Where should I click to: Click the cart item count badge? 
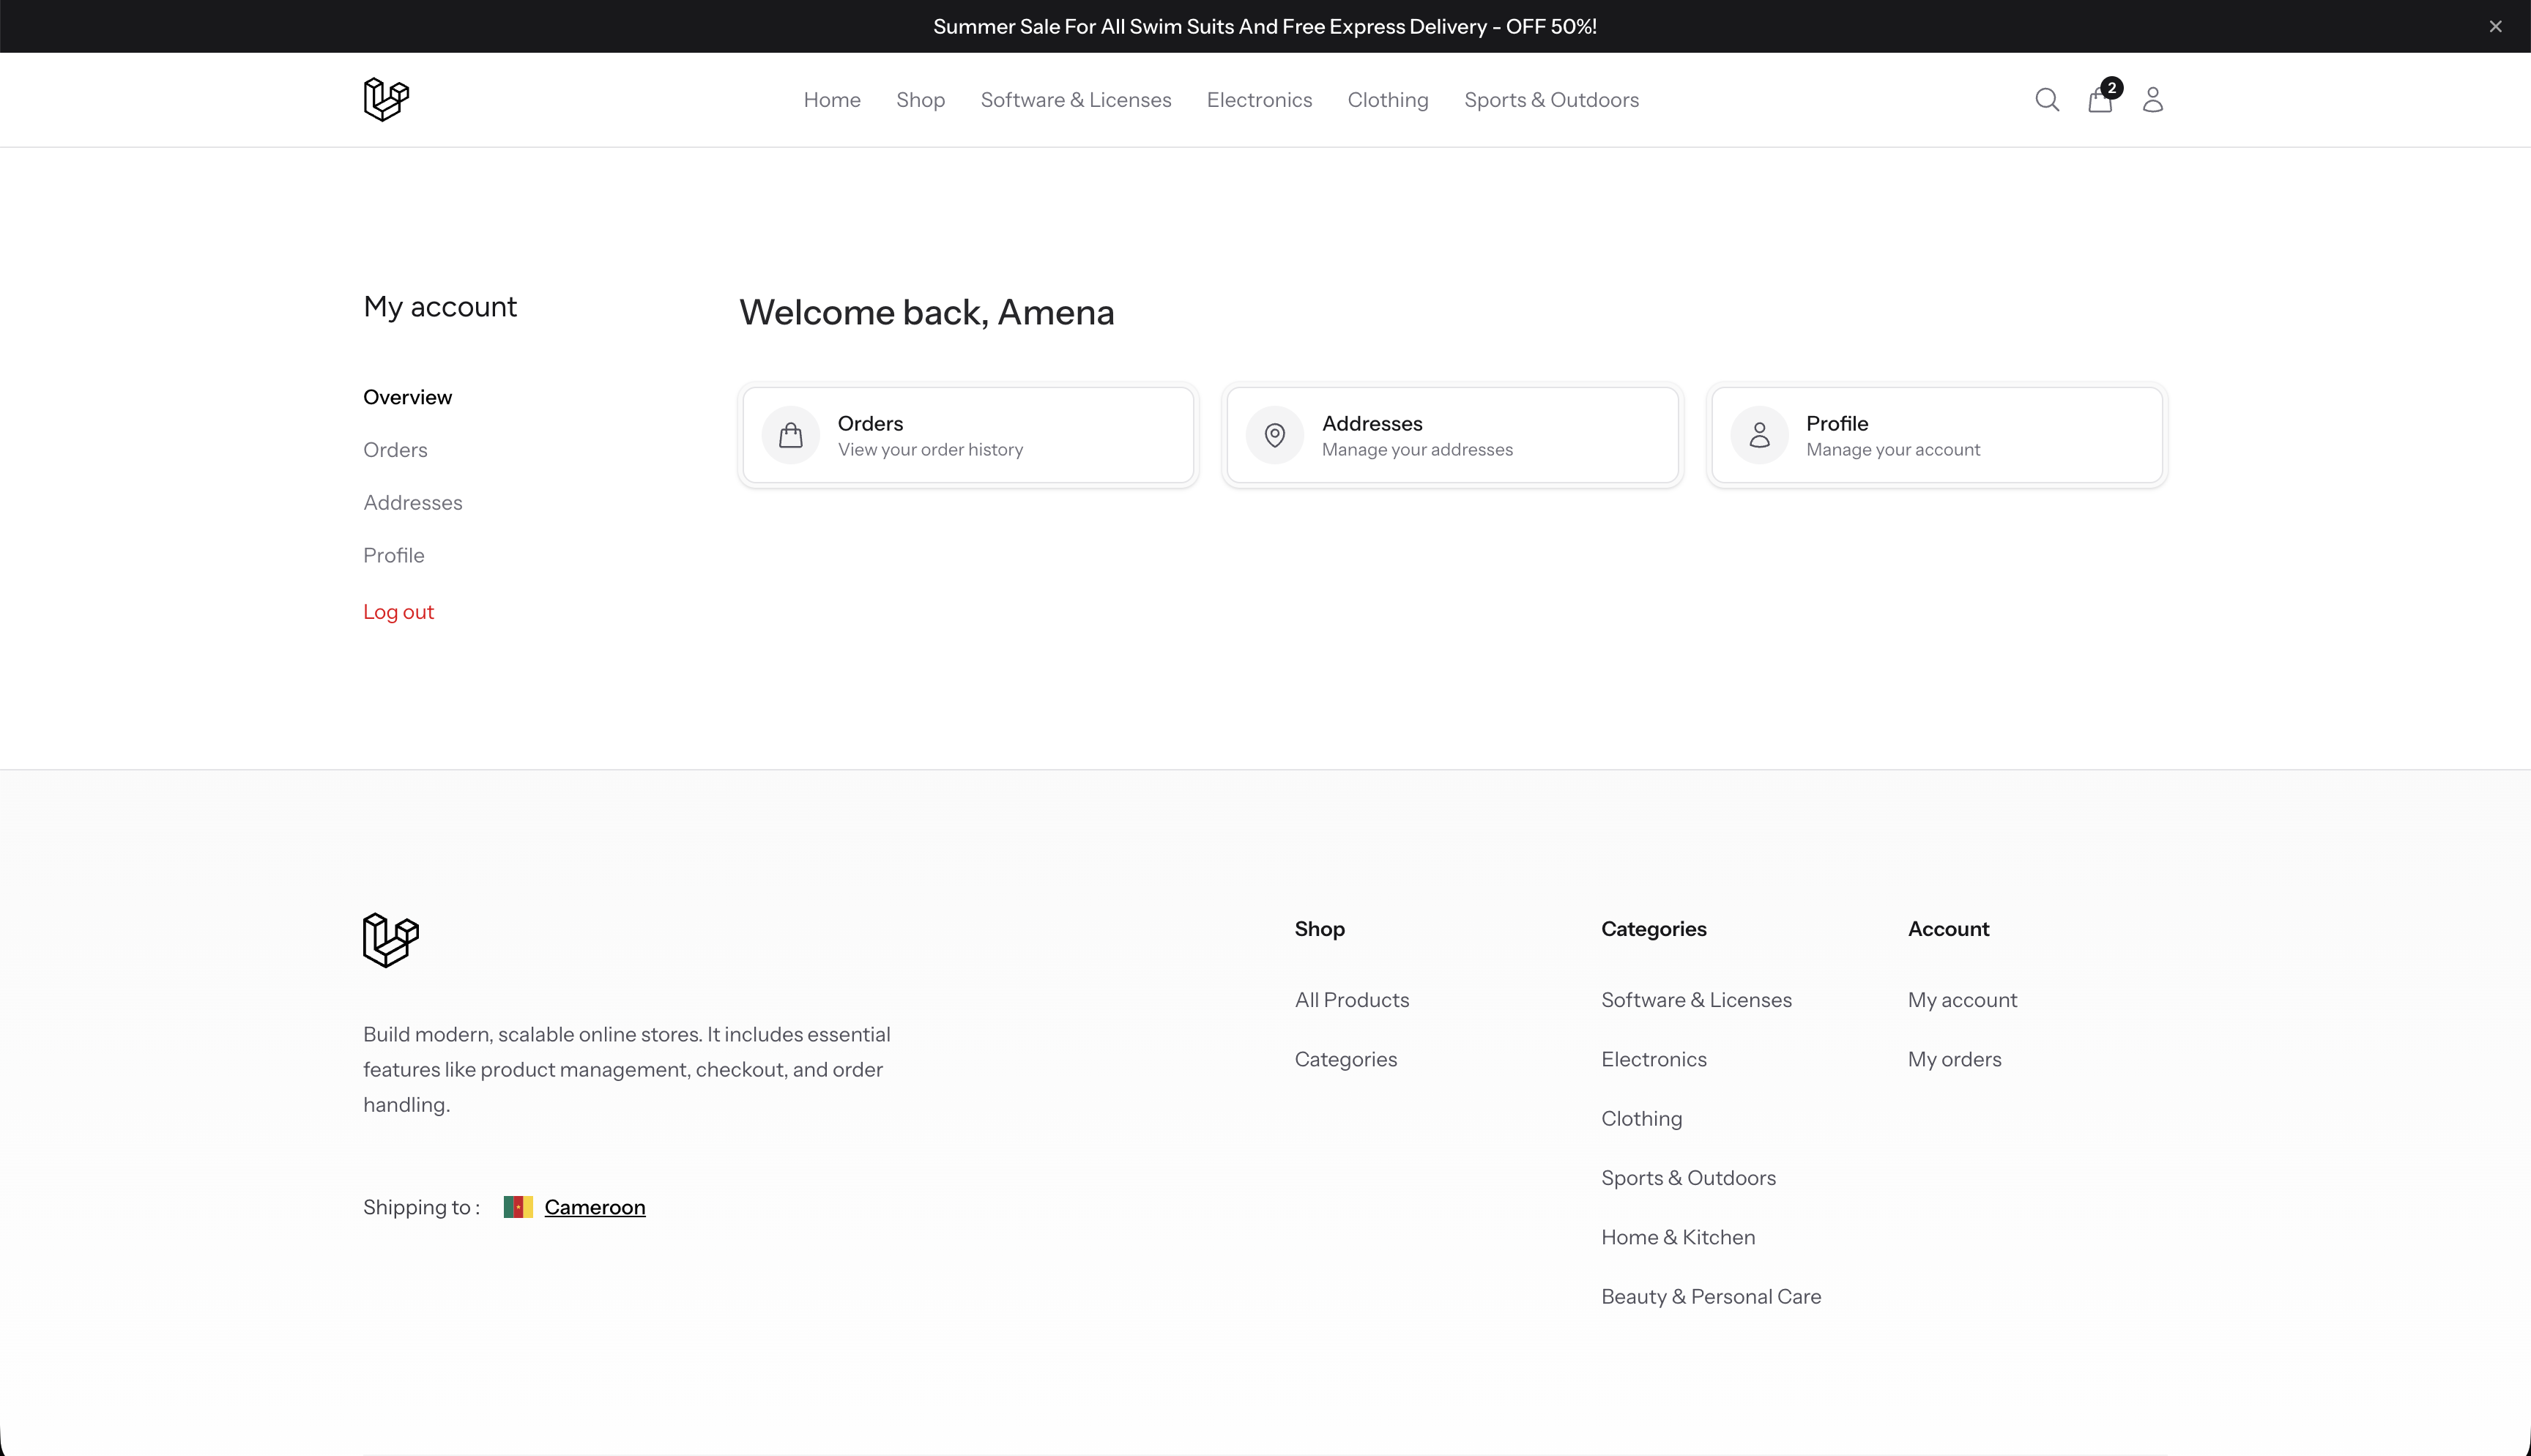[2111, 88]
